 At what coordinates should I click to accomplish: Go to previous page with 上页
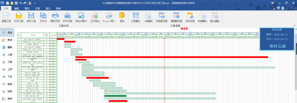(7, 69)
